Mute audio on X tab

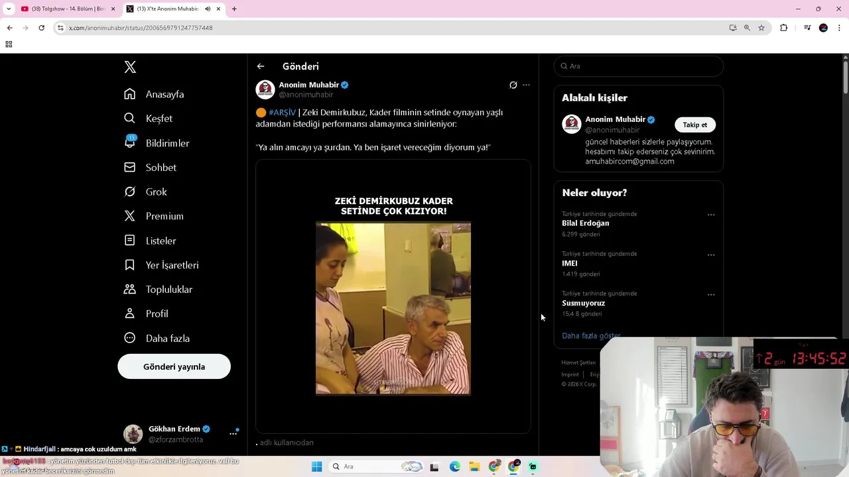click(208, 9)
